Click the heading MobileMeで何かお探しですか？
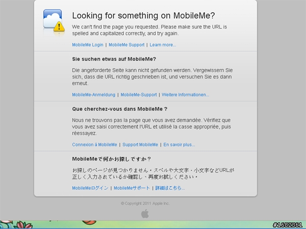 coord(111,159)
